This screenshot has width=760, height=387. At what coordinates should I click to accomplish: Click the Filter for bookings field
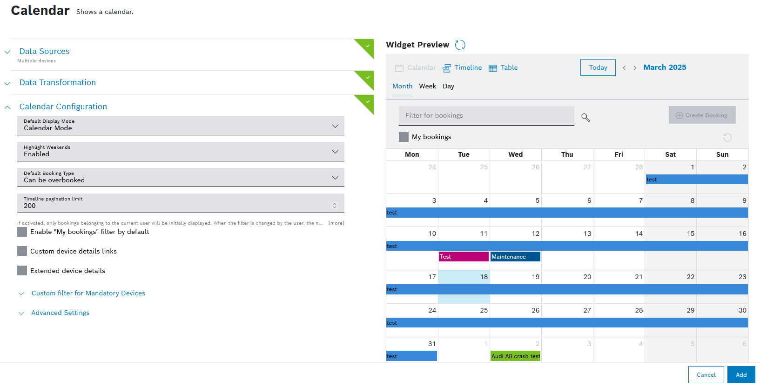(486, 115)
